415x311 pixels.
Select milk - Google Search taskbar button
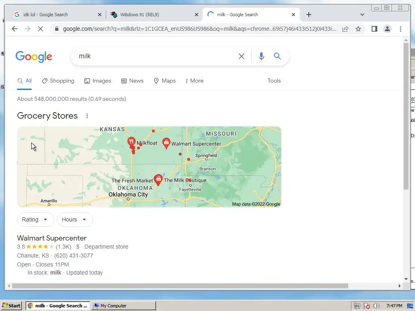pyautogui.click(x=58, y=306)
